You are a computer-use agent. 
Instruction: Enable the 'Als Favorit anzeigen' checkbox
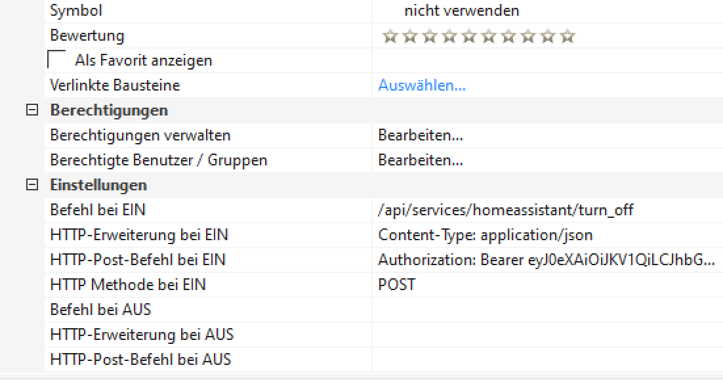click(x=57, y=60)
